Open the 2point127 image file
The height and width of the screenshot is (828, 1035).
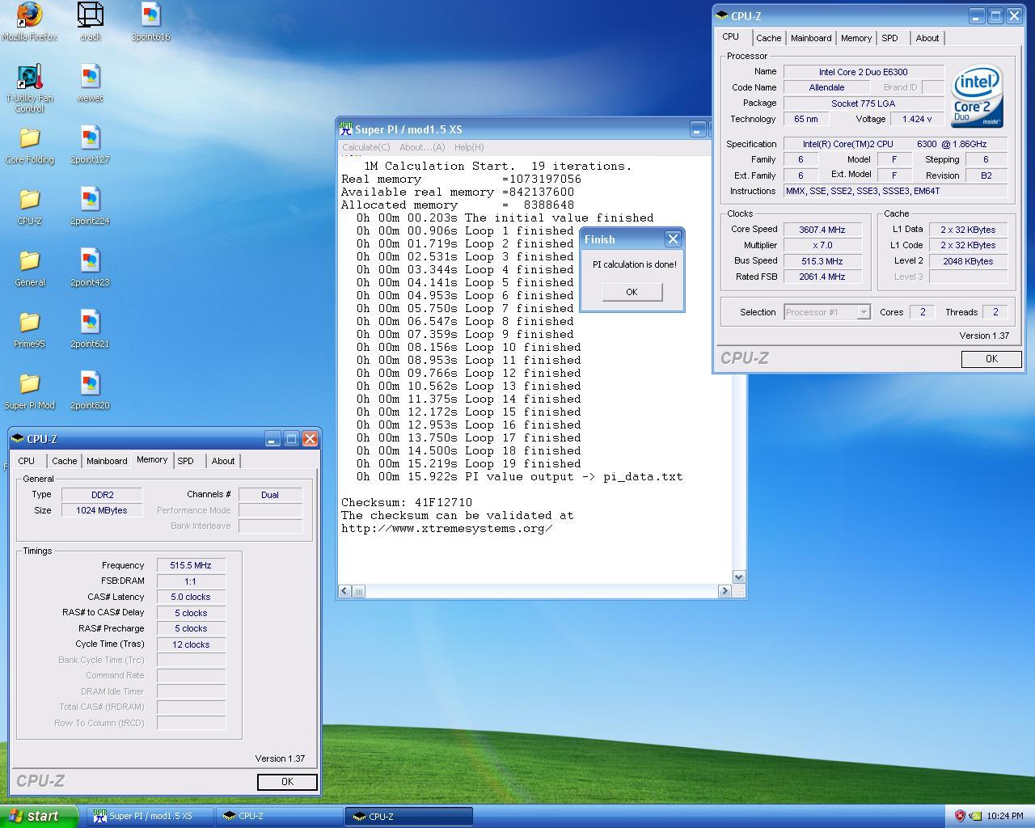click(x=91, y=146)
